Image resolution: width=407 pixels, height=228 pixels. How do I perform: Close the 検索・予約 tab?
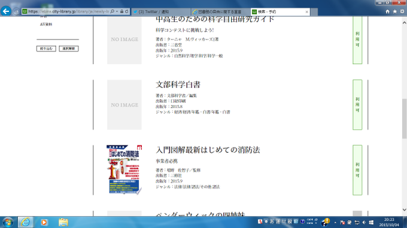(307, 12)
